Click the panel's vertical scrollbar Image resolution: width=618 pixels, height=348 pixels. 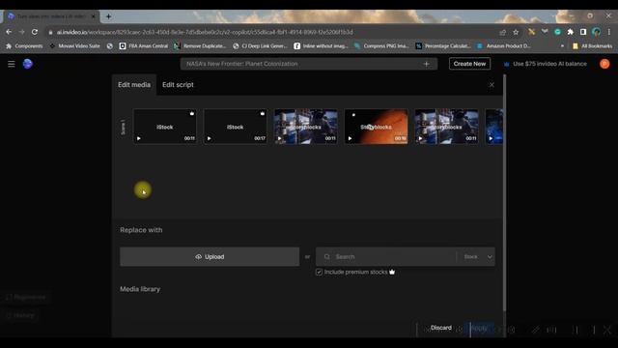[x=504, y=193]
